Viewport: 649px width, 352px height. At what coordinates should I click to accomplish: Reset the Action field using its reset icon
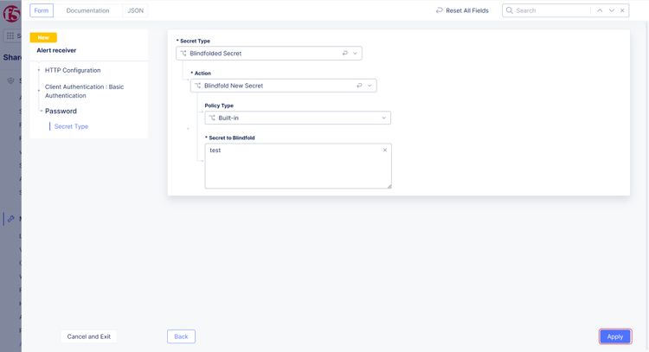click(x=360, y=86)
